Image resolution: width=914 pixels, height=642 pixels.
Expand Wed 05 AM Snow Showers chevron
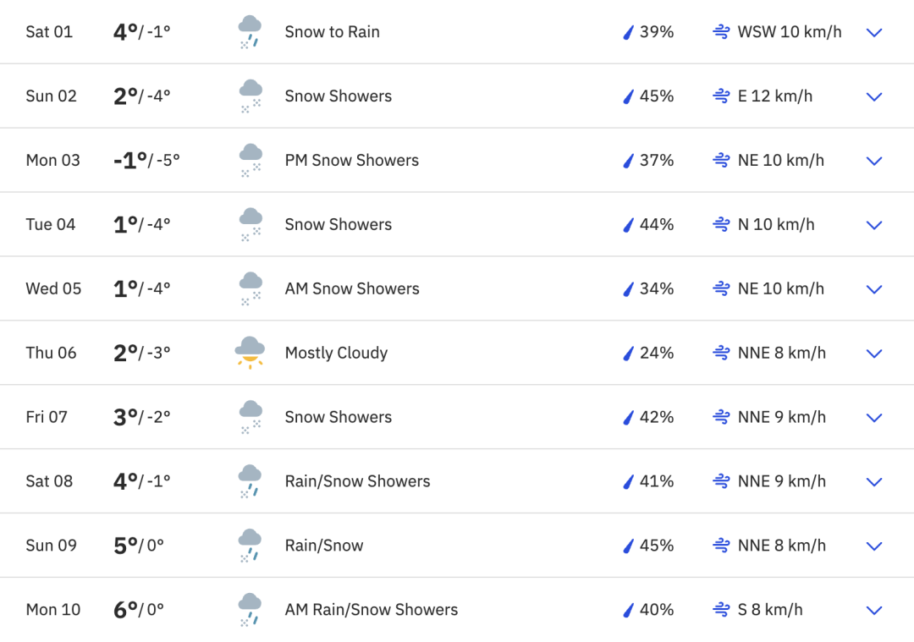coord(874,289)
